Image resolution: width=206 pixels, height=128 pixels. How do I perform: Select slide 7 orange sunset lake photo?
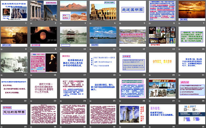click(x=192, y=11)
